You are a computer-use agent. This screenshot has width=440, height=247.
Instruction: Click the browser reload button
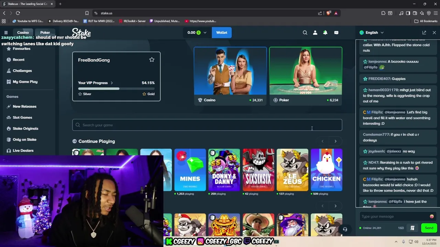point(18,13)
